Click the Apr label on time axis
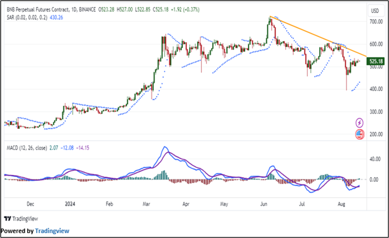 (x=186, y=204)
